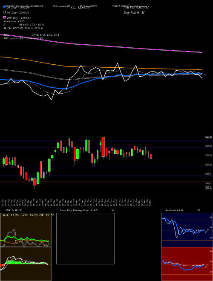
Task: Click the 'ADX signal: SELL' text
Action: tap(14, 38)
